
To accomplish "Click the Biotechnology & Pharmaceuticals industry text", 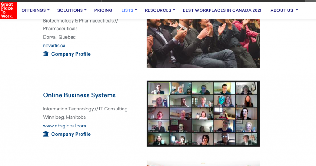I will click(x=80, y=21).
